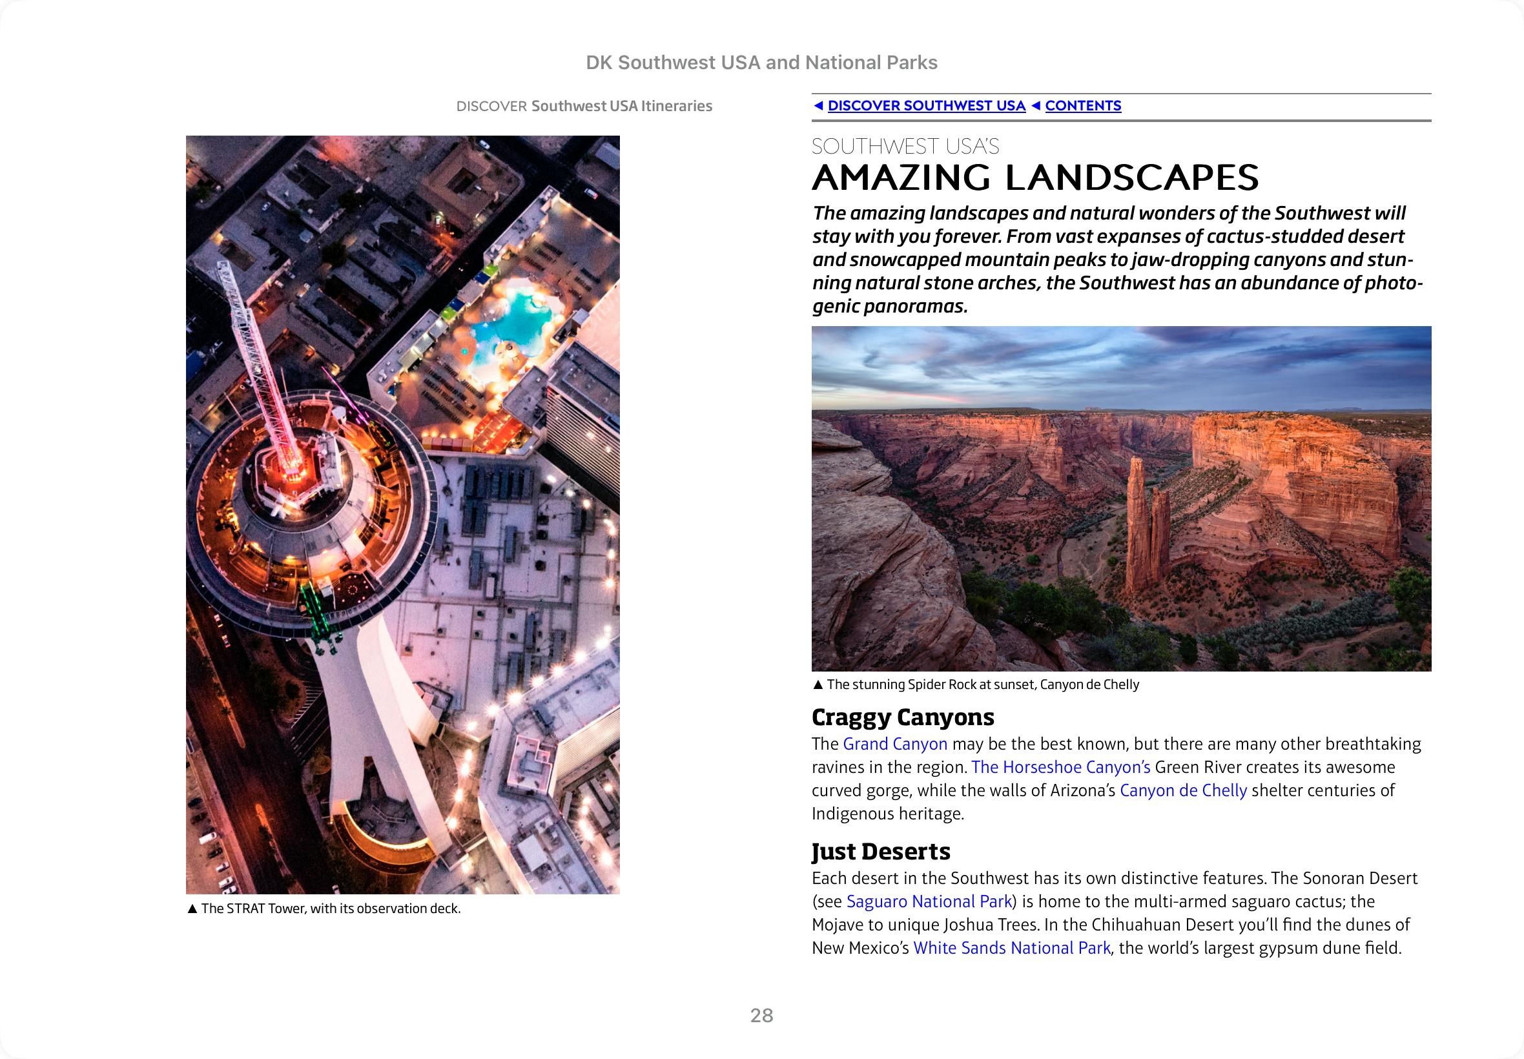This screenshot has width=1524, height=1059.
Task: Click the page number 28
Action: pos(761,1015)
